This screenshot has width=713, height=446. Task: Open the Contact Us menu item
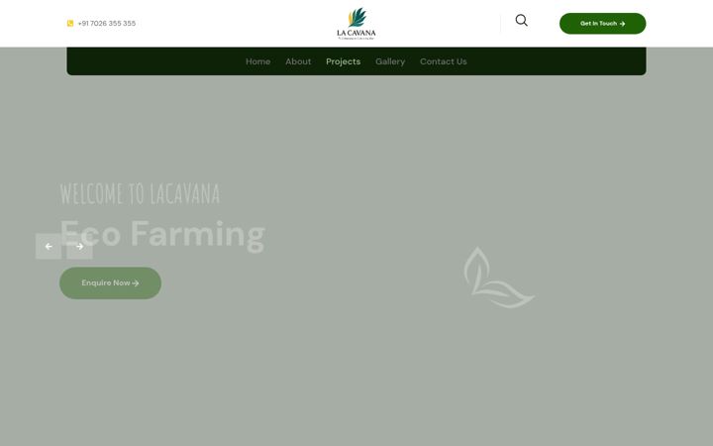pos(444,61)
